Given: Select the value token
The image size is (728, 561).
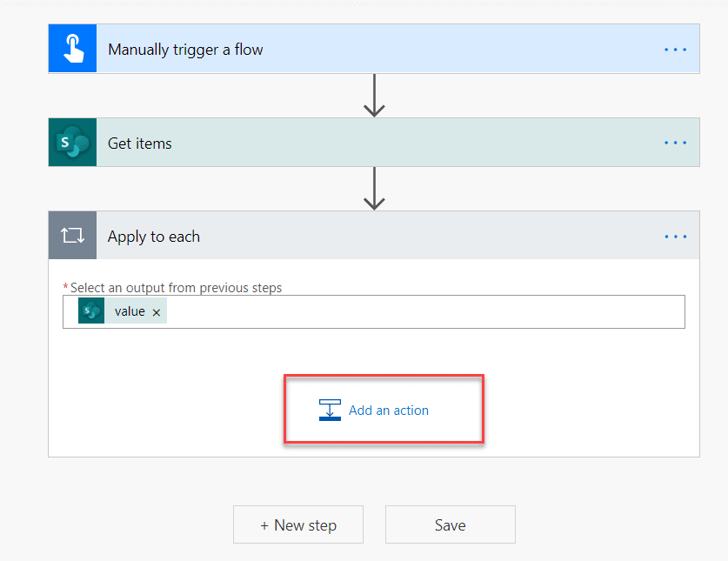Looking at the screenshot, I should coord(129,311).
